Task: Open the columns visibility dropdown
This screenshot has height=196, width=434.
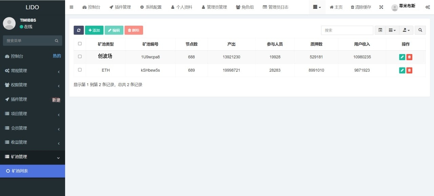Action: point(392,30)
